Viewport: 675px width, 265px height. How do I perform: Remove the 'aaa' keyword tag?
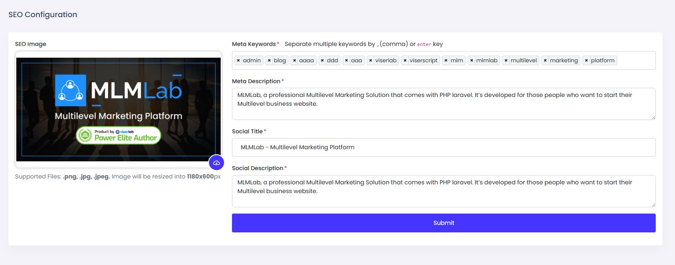point(347,61)
